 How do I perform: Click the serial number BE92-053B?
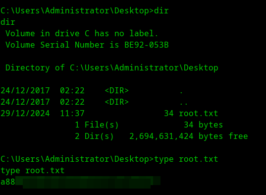[147, 45]
